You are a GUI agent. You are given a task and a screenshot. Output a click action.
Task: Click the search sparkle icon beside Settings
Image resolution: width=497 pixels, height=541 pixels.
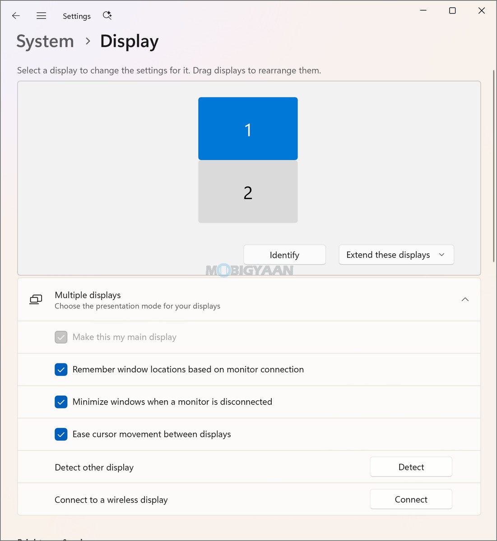pyautogui.click(x=107, y=15)
